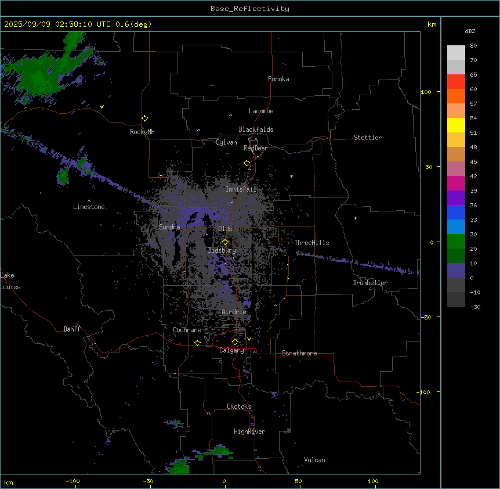This screenshot has height=489, width=500.
Task: Click the Okotoks label
Action: 239,407
